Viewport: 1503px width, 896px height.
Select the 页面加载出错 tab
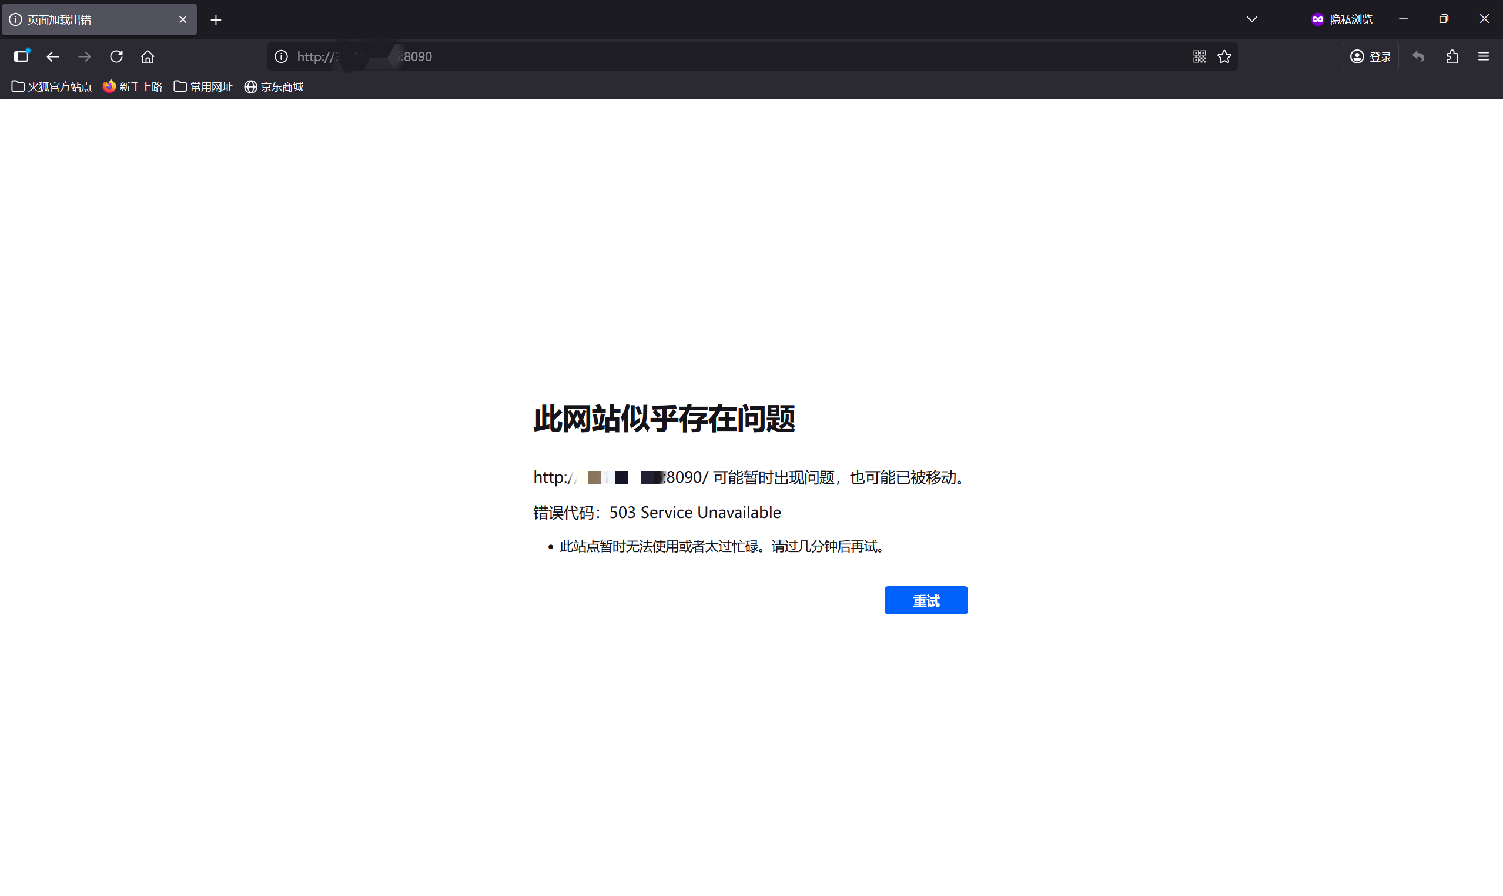coord(91,19)
